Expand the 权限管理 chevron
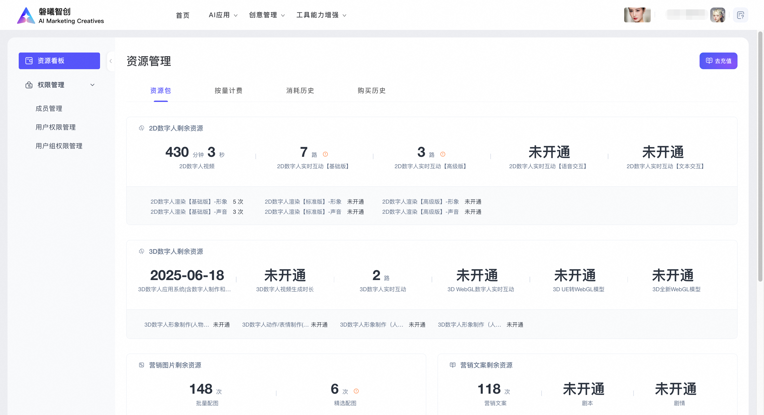This screenshot has height=415, width=764. coord(92,85)
